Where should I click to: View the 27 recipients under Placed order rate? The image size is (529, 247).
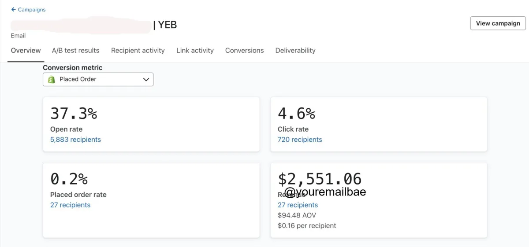(x=70, y=205)
